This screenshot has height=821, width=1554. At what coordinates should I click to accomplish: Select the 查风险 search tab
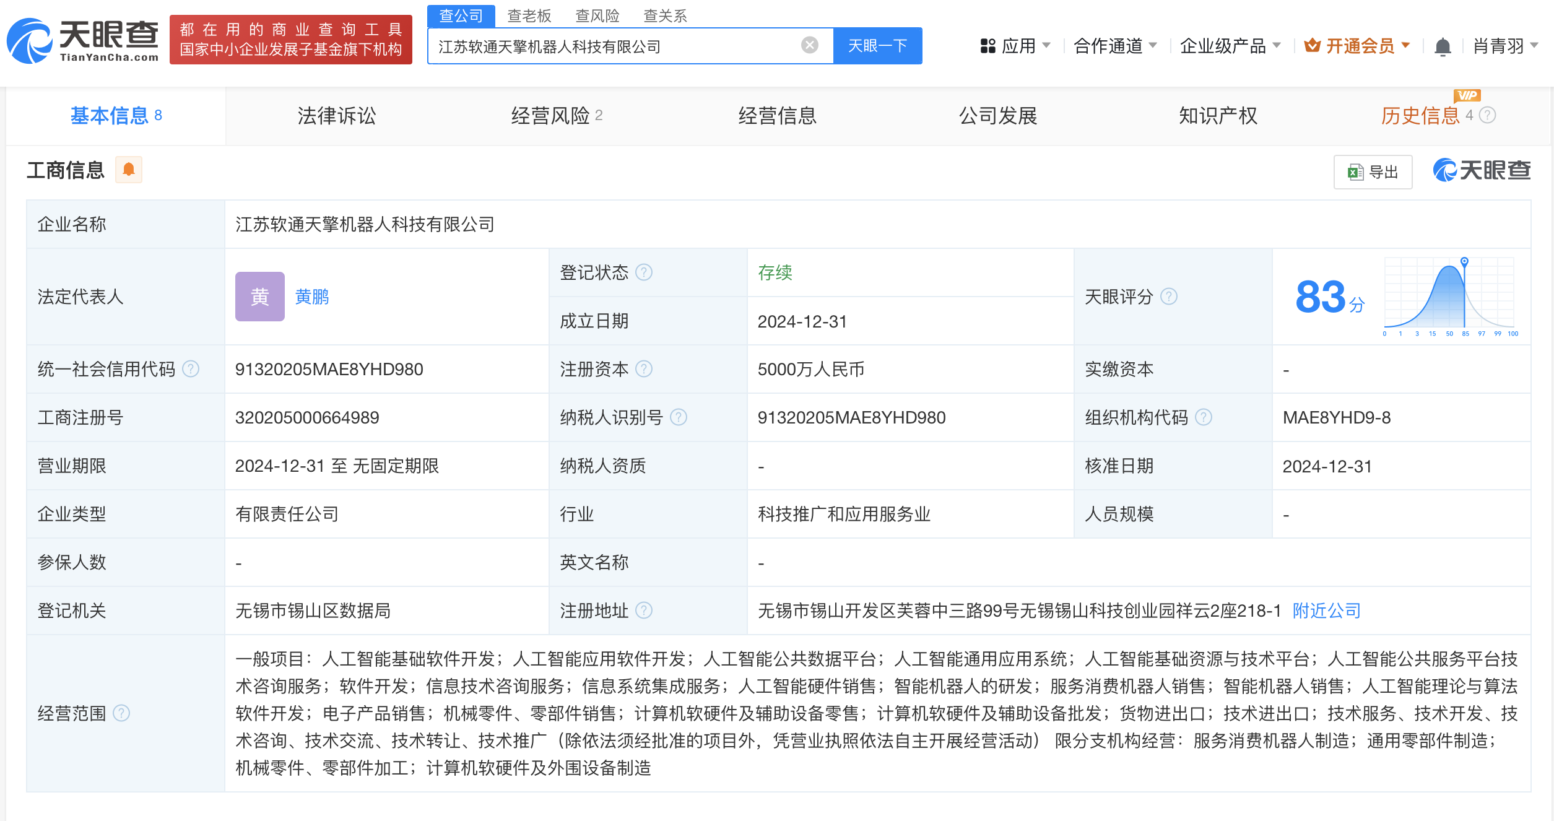tap(597, 15)
